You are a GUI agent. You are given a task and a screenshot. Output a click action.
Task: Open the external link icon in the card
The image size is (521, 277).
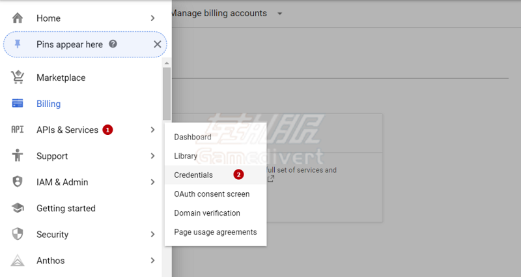click(271, 179)
